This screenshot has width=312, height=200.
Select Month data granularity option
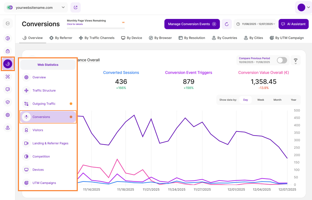click(x=277, y=100)
